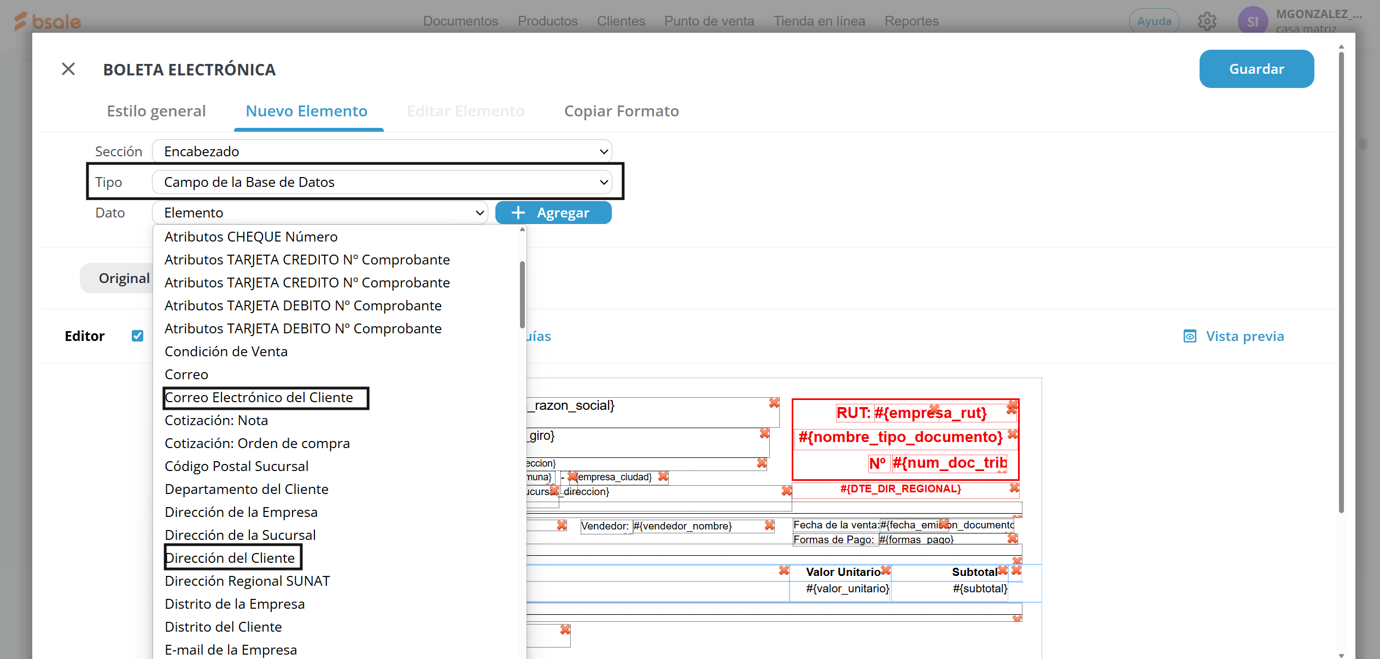Screen dimensions: 1380x659
Task: Remove the DTE_DIR_REGIONAL element with X
Action: tap(1014, 487)
